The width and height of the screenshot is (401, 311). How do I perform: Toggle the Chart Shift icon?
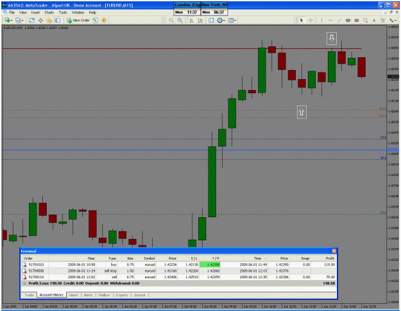[x=200, y=20]
